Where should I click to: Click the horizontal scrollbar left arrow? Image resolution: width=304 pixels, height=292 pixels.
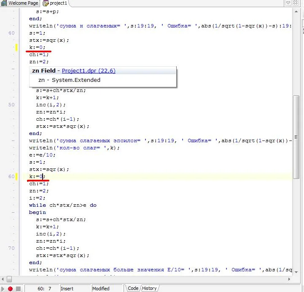coord(3,279)
